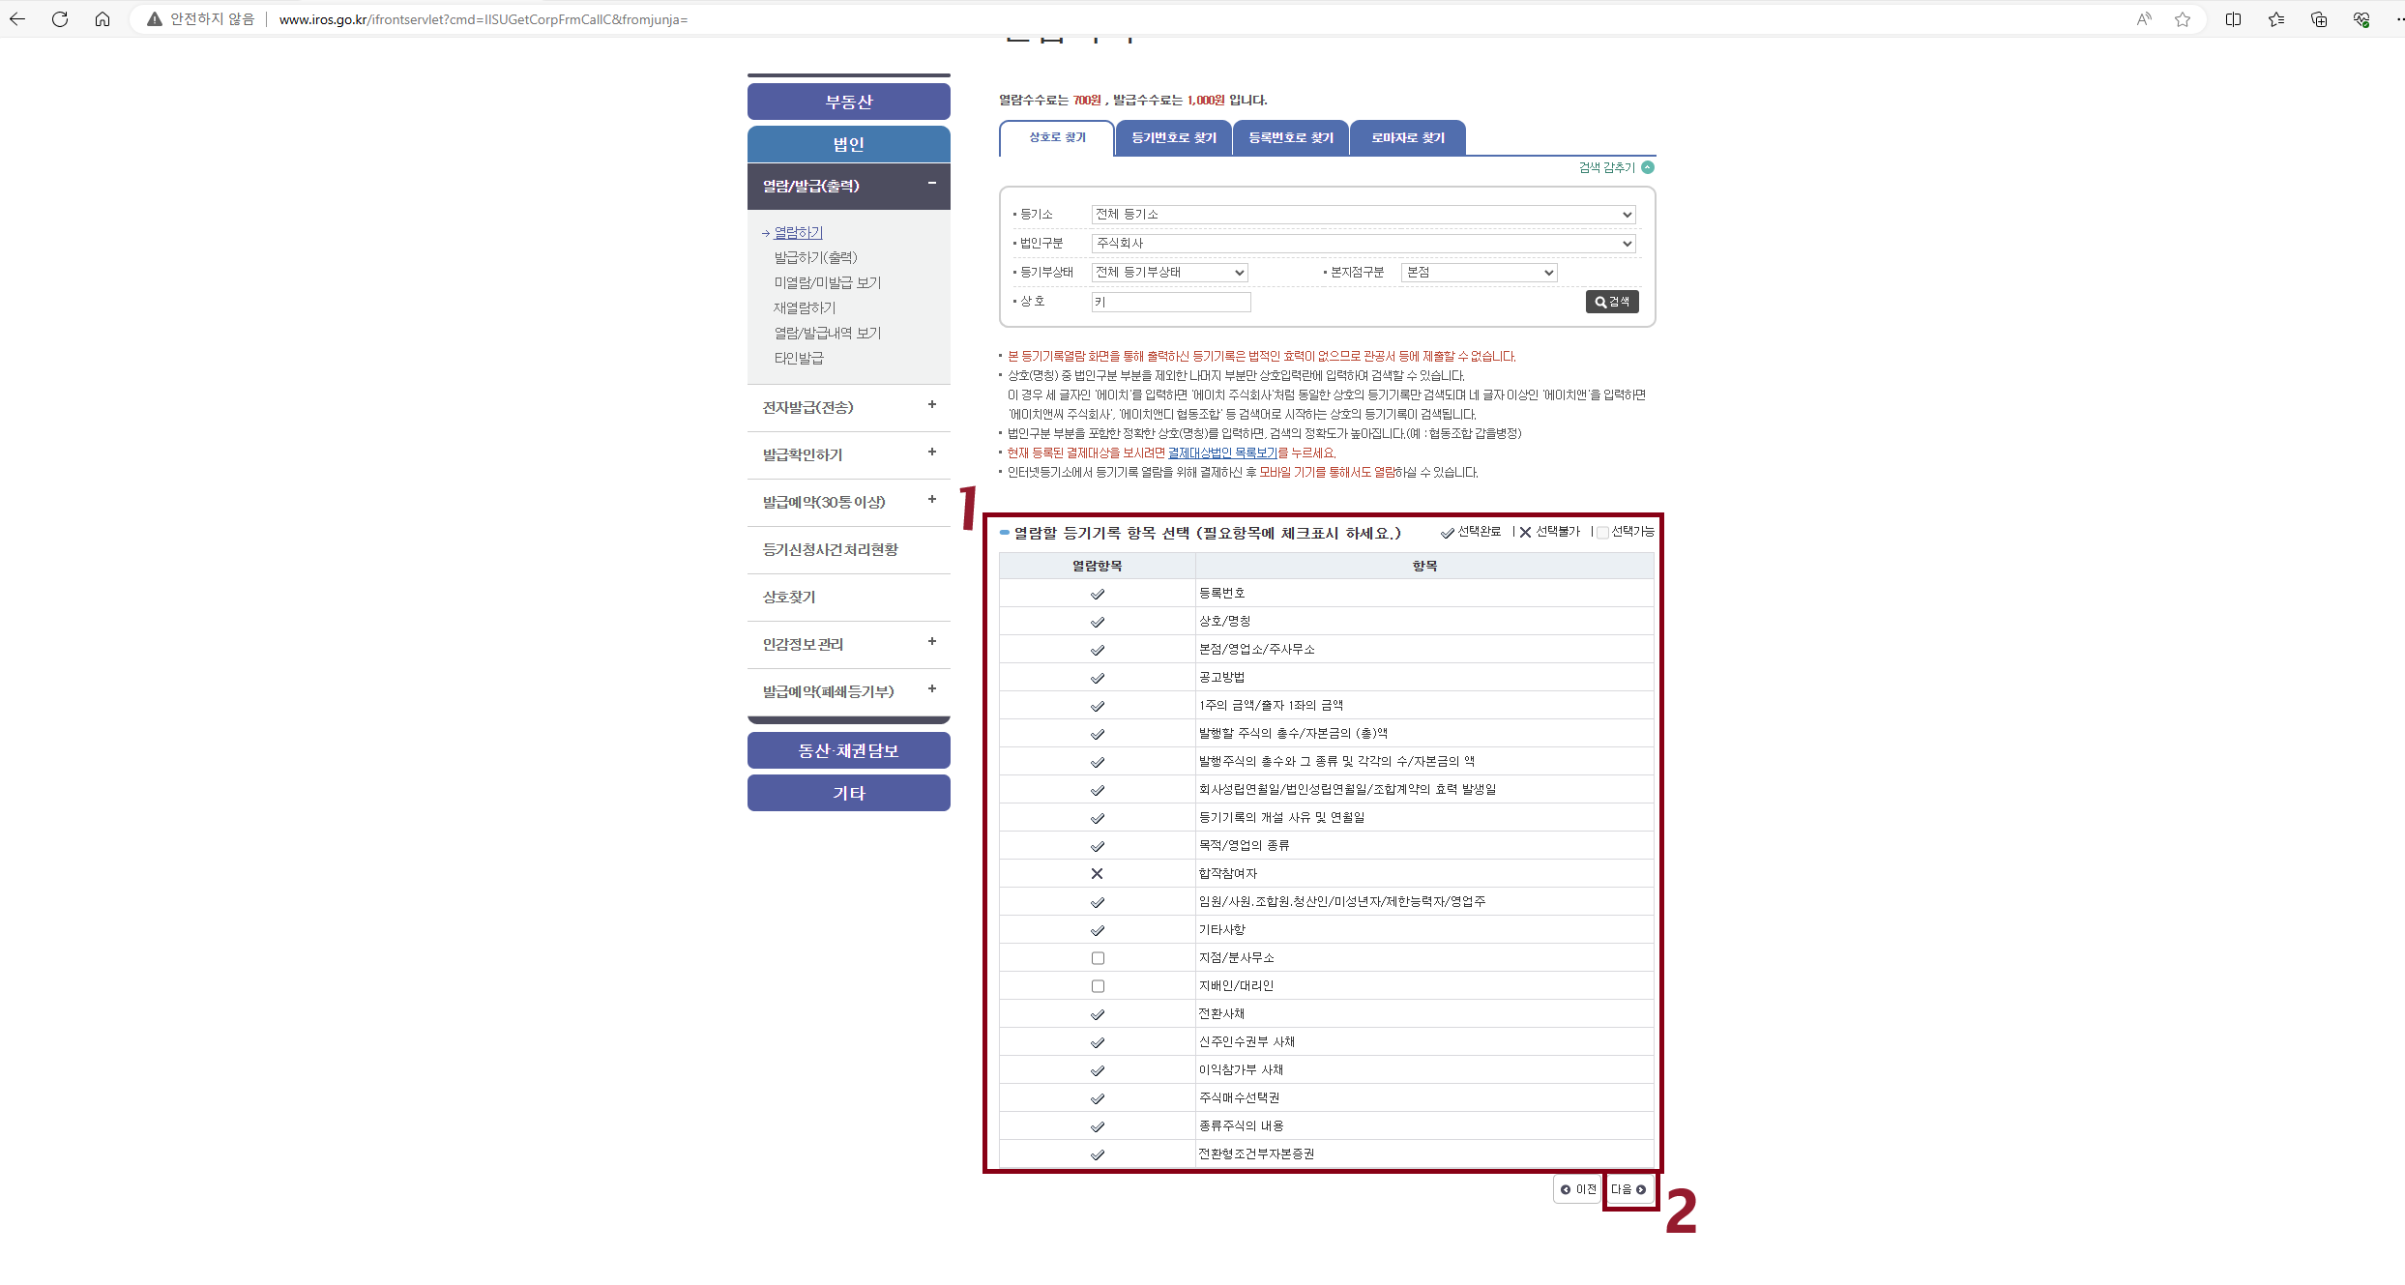Toggle the 등록번호 check mark
Screen dimensions: 2405x1285
coord(1098,594)
